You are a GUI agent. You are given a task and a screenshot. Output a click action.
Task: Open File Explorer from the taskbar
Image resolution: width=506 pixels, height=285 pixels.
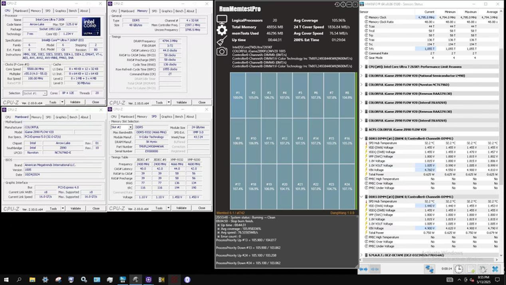(x=33, y=279)
